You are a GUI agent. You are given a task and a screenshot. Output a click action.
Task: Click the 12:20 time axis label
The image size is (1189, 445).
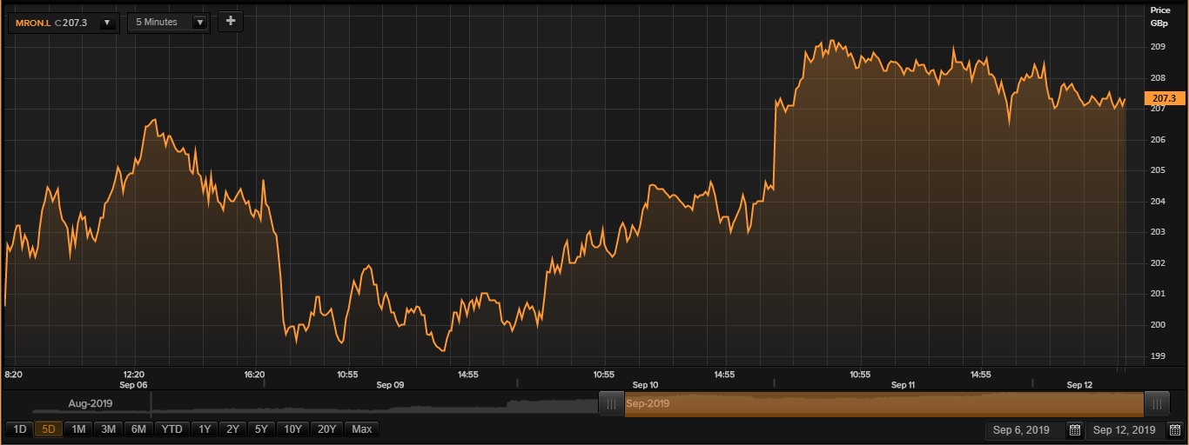coord(134,375)
